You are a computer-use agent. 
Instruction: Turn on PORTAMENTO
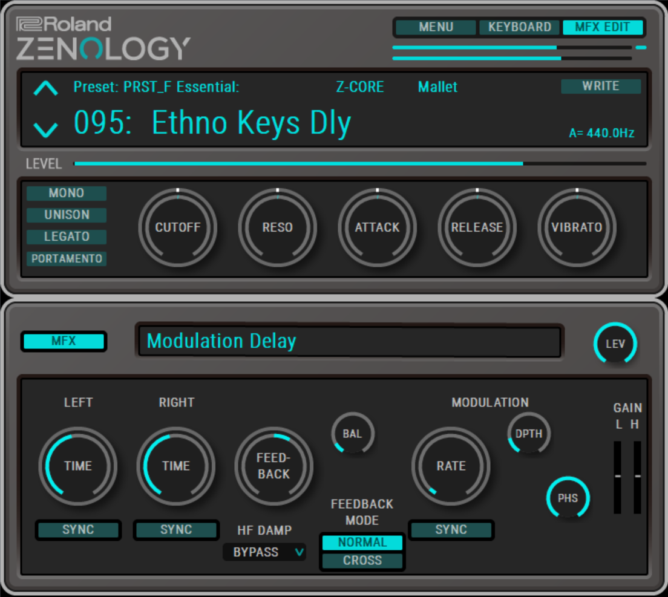pos(67,259)
